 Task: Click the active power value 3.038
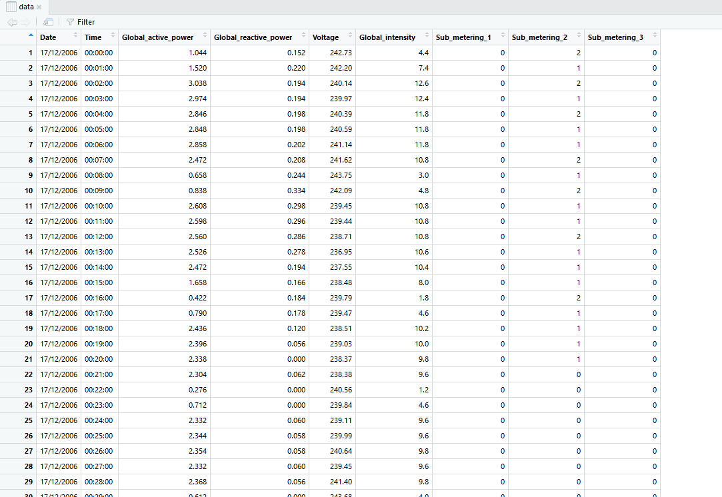197,83
